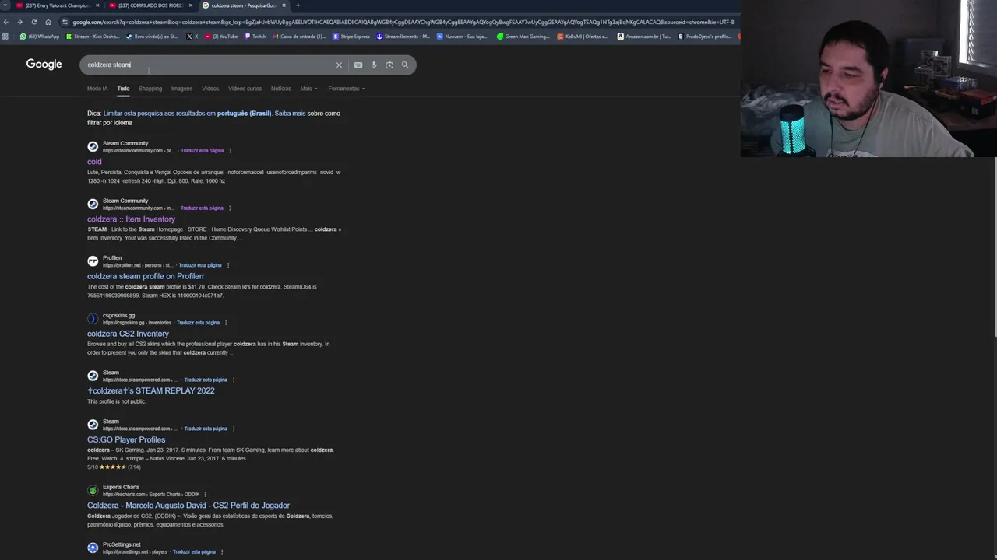The height and width of the screenshot is (560, 997).
Task: Open the StreamElements bookmark
Action: tap(403, 37)
